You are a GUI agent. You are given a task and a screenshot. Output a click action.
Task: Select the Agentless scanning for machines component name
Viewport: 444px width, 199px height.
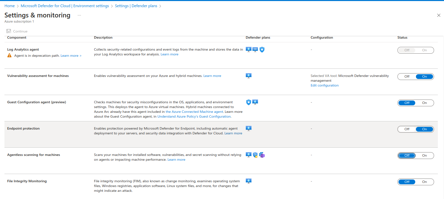(x=34, y=155)
